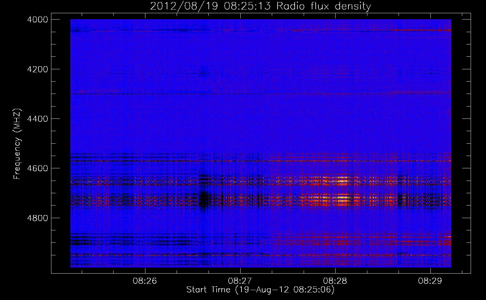The image size is (486, 300).
Task: Click the 08:26 time tick label
Action: pos(145,281)
